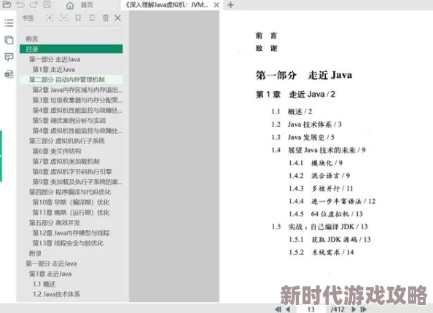Image resolution: width=433 pixels, height=313 pixels.
Task: Jump to 第3章 垃圾收集器与内存分配 bookmark
Action: click(x=77, y=100)
